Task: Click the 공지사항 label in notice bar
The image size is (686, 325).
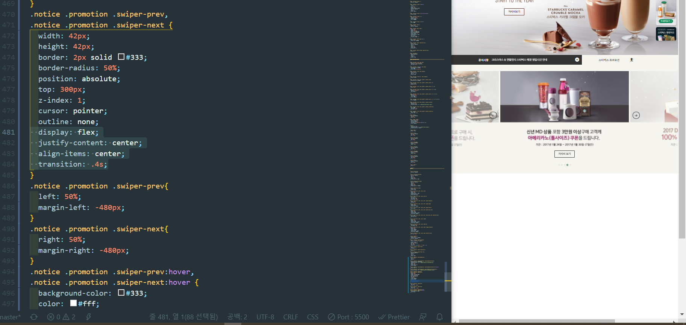Action: (x=483, y=60)
